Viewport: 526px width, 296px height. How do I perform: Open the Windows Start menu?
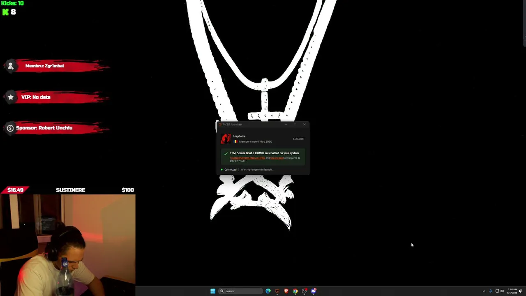pyautogui.click(x=213, y=291)
